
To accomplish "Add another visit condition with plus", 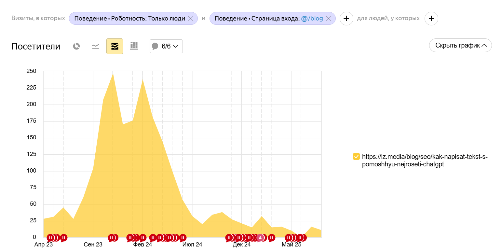I will (x=346, y=19).
